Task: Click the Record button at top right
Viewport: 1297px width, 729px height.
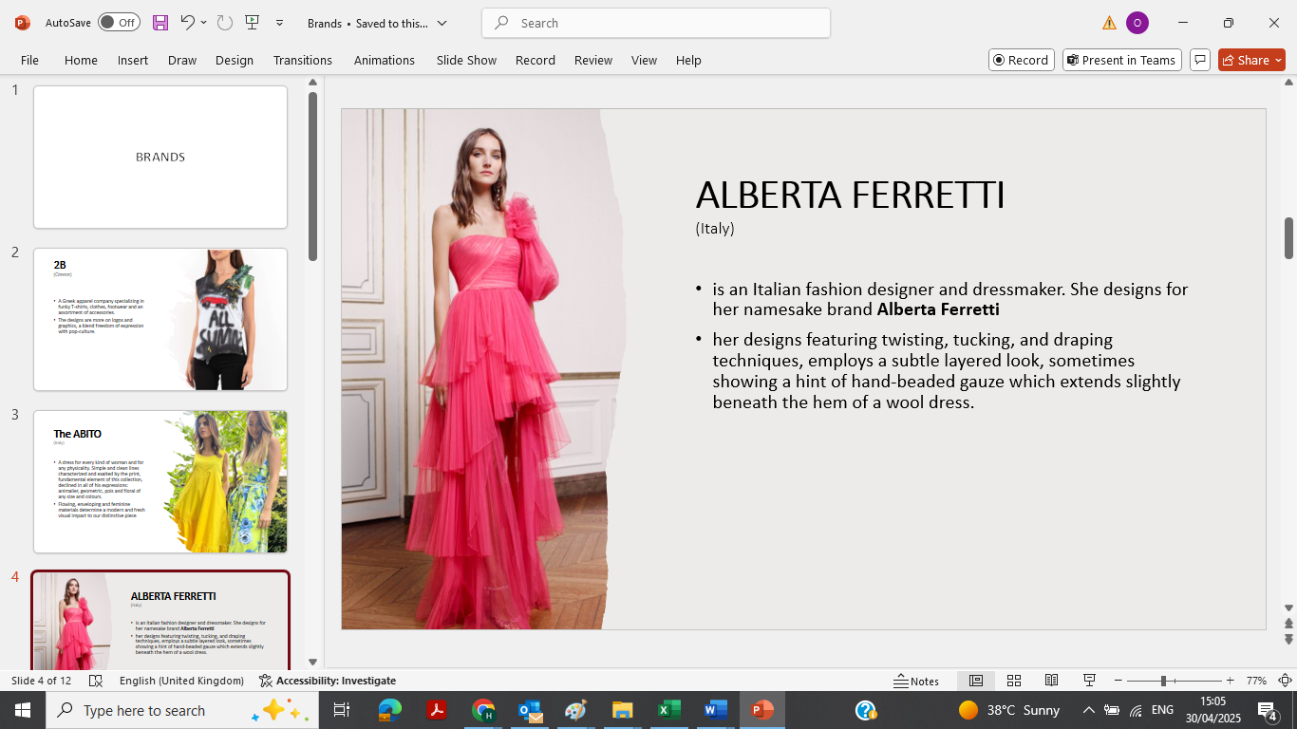Action: pyautogui.click(x=1021, y=60)
